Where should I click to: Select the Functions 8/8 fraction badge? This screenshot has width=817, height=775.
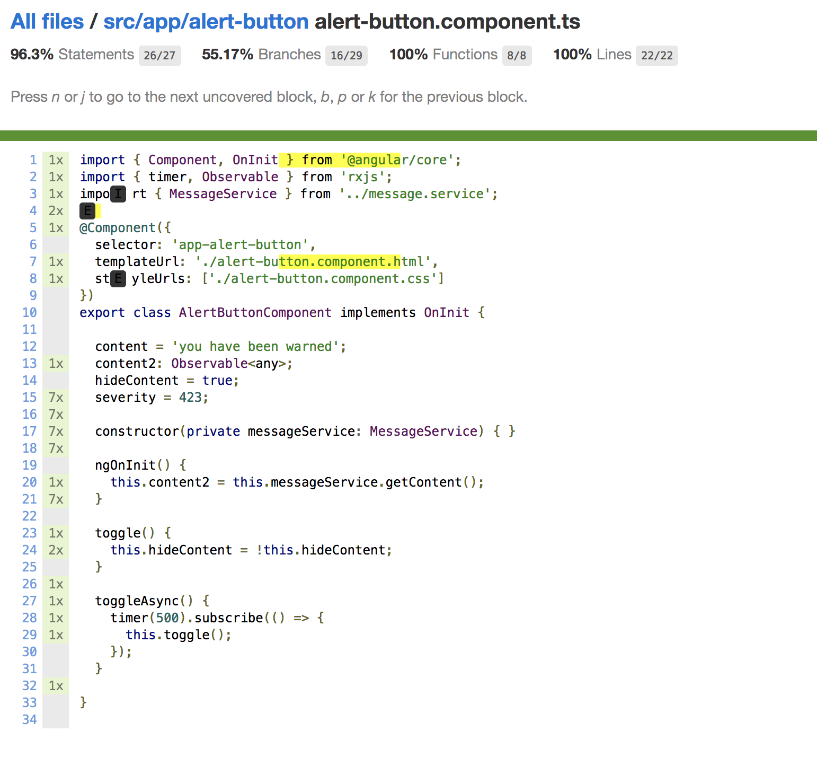click(516, 56)
